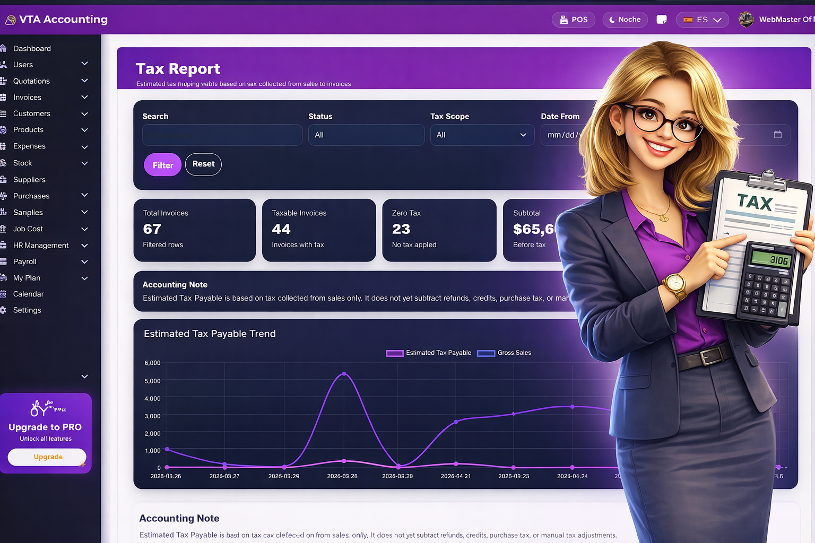Expand the Stock submenu chevron

point(84,163)
